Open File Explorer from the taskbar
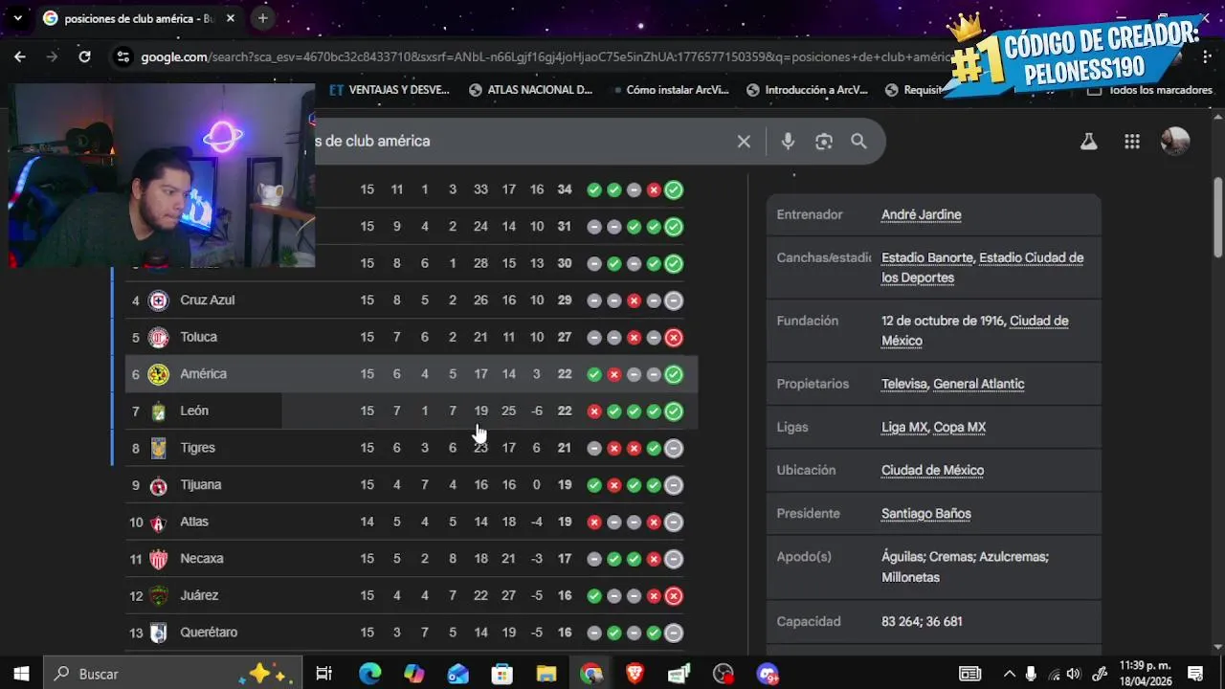 pos(546,674)
